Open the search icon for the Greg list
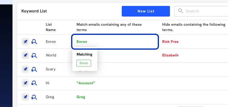The height and width of the screenshot is (107, 228). point(34,97)
